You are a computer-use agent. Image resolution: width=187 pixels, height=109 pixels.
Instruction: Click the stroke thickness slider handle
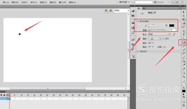(149, 30)
